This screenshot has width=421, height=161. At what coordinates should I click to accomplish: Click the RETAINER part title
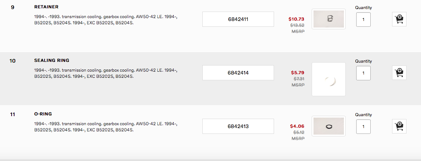(x=46, y=7)
